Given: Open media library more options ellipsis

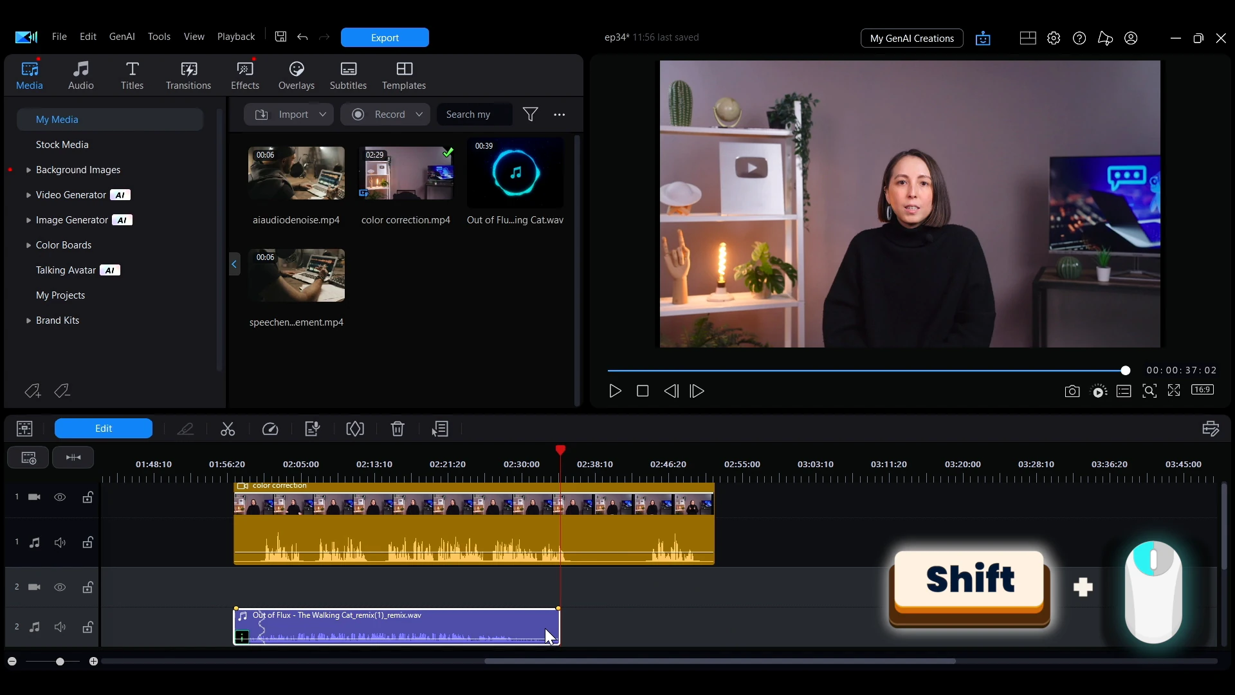Looking at the screenshot, I should click(x=560, y=115).
